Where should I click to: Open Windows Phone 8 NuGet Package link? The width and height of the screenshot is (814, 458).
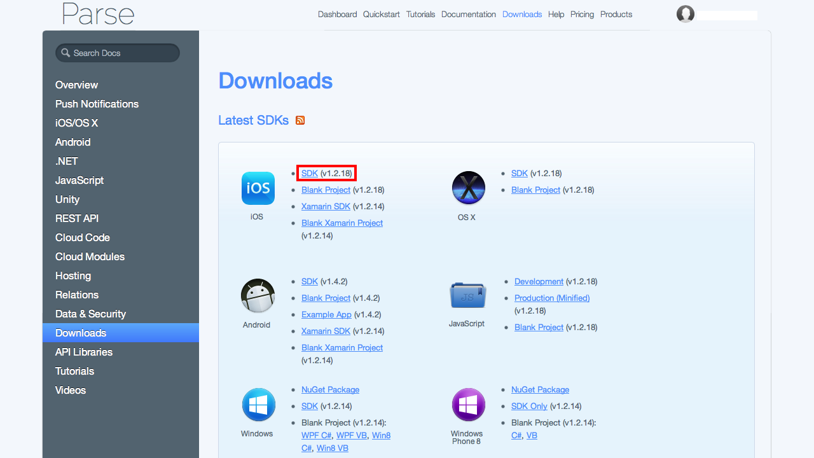(x=540, y=389)
